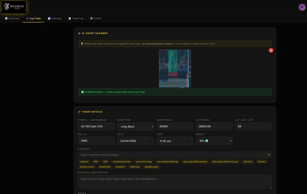Screen dimensions: 307x194
Task: Expand the Strategy list arrow
Action: pos(269,155)
